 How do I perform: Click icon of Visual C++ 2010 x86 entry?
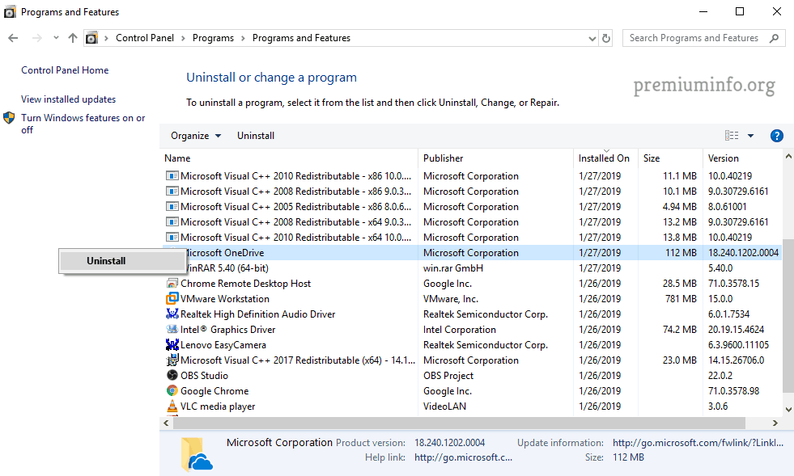click(172, 176)
